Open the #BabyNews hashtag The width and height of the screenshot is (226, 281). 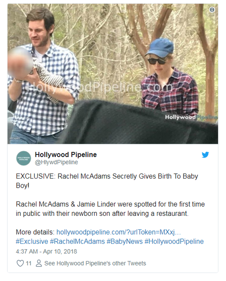point(125,241)
